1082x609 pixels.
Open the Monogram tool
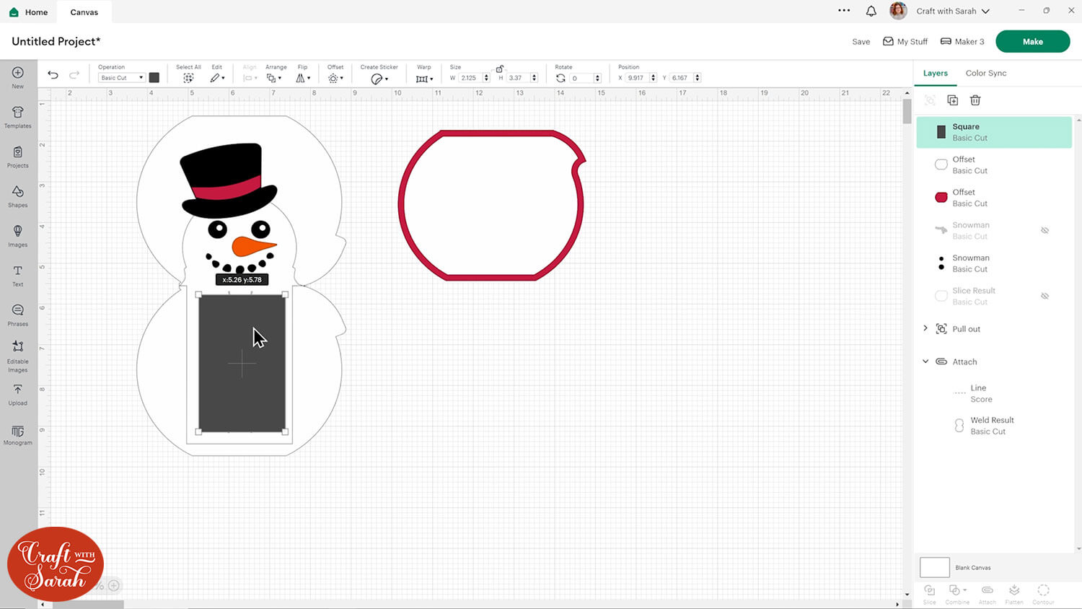coord(18,435)
